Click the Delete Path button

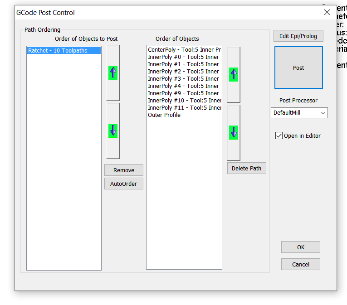[x=246, y=169]
